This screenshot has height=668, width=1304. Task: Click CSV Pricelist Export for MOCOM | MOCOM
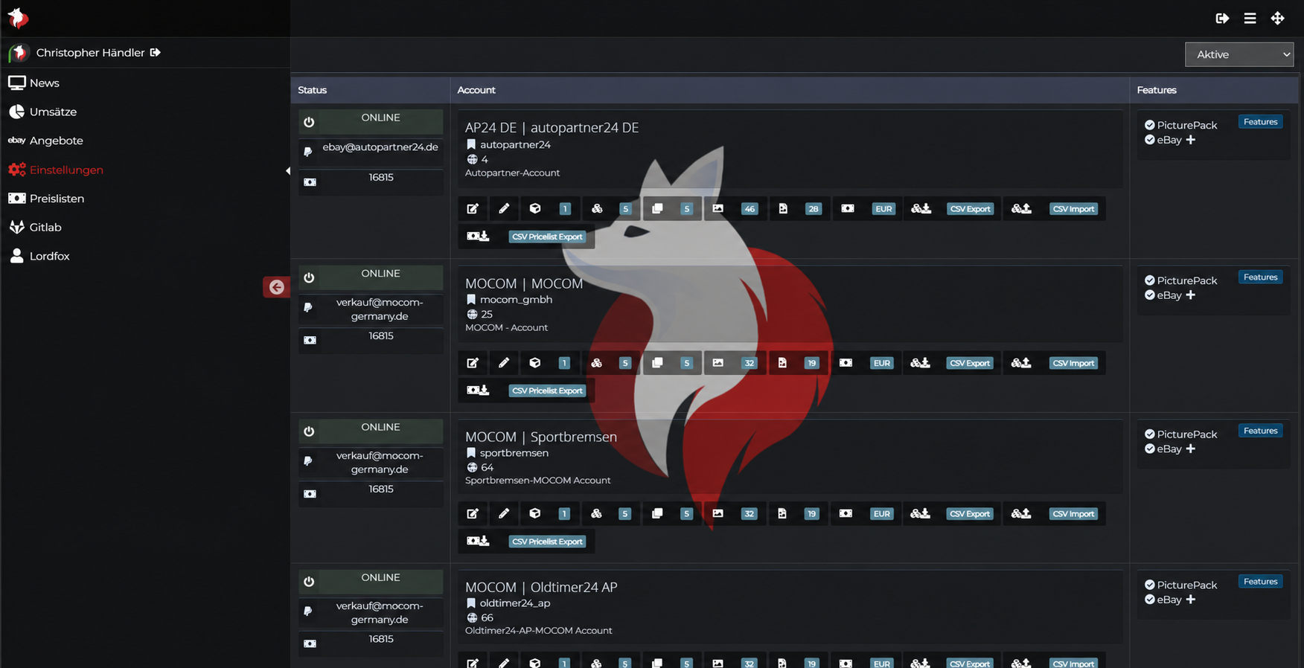point(547,391)
